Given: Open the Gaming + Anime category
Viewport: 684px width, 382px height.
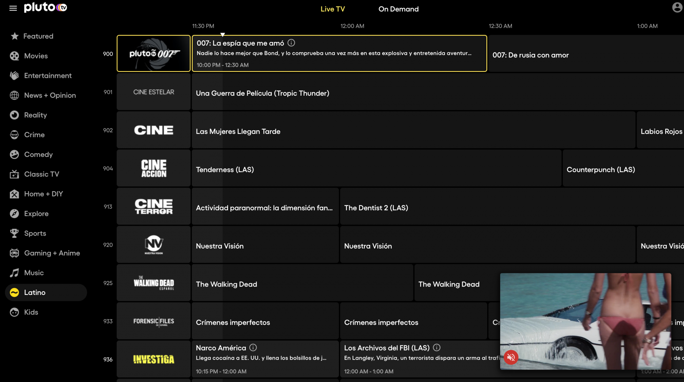Looking at the screenshot, I should coord(52,253).
